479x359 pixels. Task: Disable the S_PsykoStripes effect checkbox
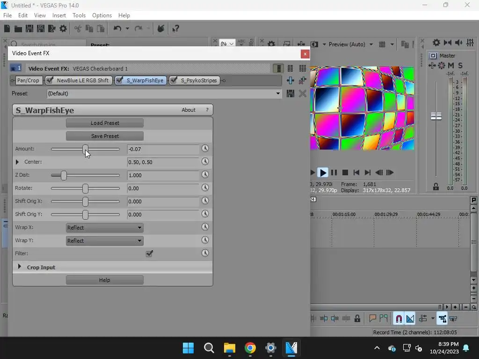point(174,80)
